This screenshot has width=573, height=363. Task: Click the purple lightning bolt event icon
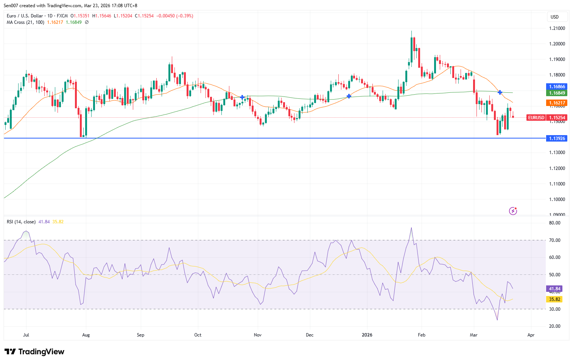(513, 211)
